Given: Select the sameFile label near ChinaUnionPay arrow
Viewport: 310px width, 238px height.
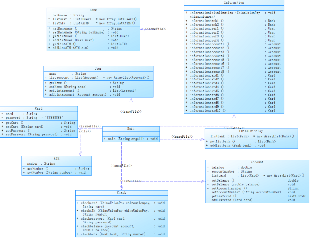Looking at the screenshot, I should 182,137.
